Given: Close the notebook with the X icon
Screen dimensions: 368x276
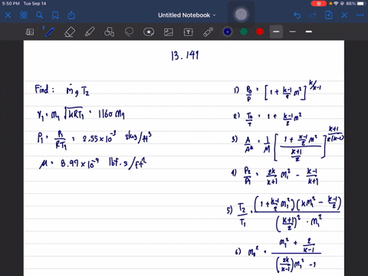Looking at the screenshot, I should coord(8,15).
